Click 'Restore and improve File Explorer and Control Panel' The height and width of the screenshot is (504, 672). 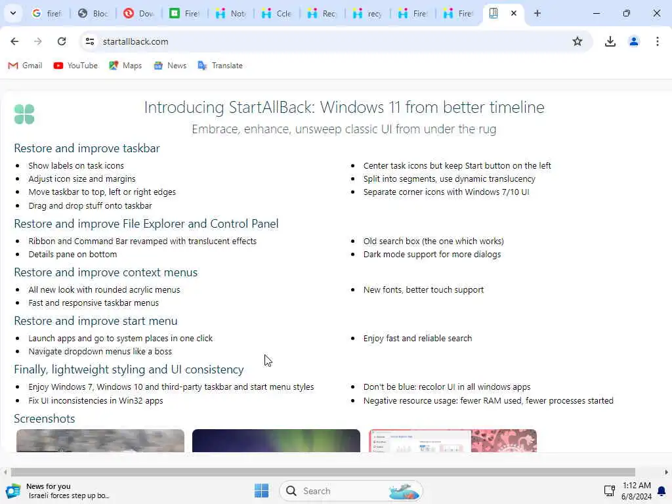coord(146,224)
